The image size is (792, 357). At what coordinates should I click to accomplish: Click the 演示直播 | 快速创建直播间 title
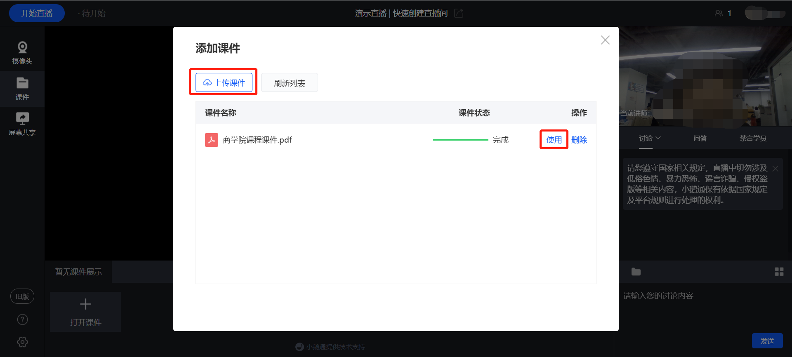point(401,13)
